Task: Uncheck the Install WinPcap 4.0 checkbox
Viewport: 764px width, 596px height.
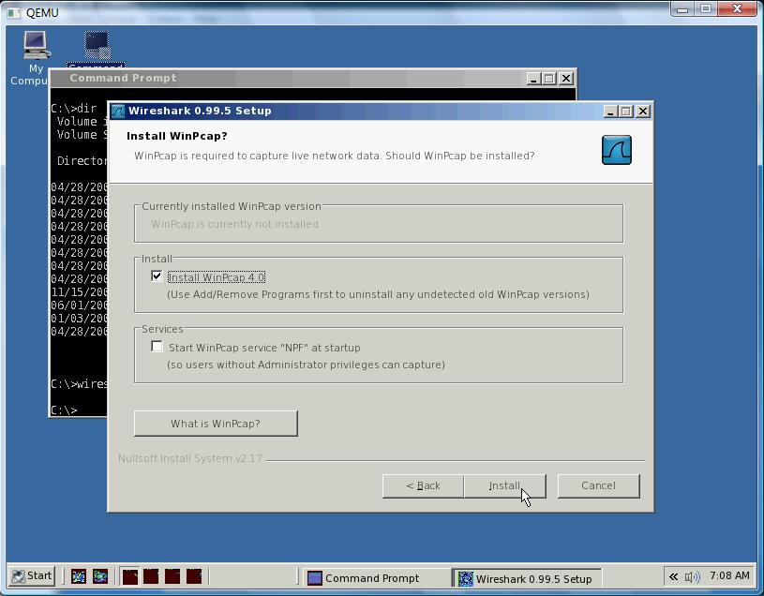Action: pos(157,276)
